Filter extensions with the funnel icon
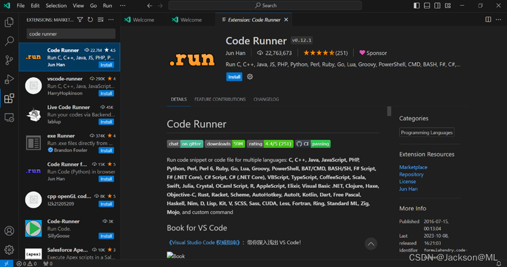The height and width of the screenshot is (267, 507). 80,20
